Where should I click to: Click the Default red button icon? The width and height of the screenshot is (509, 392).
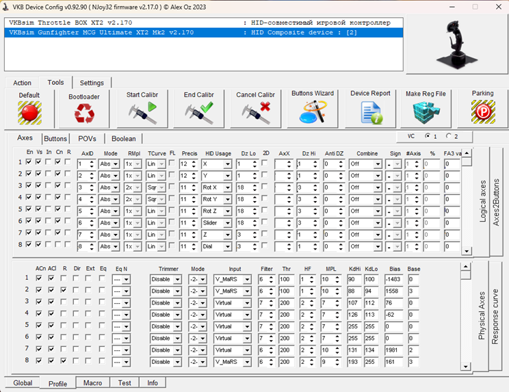pyautogui.click(x=29, y=112)
